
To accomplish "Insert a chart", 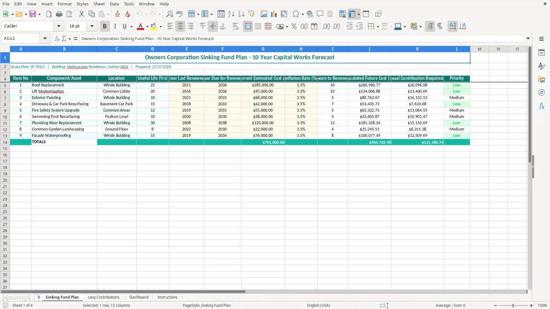I will tap(274, 14).
